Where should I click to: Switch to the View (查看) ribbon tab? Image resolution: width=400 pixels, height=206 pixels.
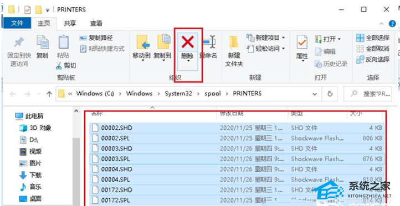coord(96,24)
